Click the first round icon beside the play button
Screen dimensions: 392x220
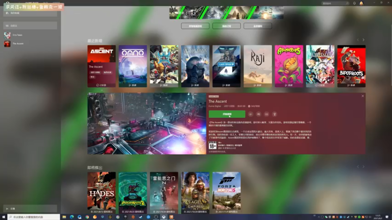250,114
